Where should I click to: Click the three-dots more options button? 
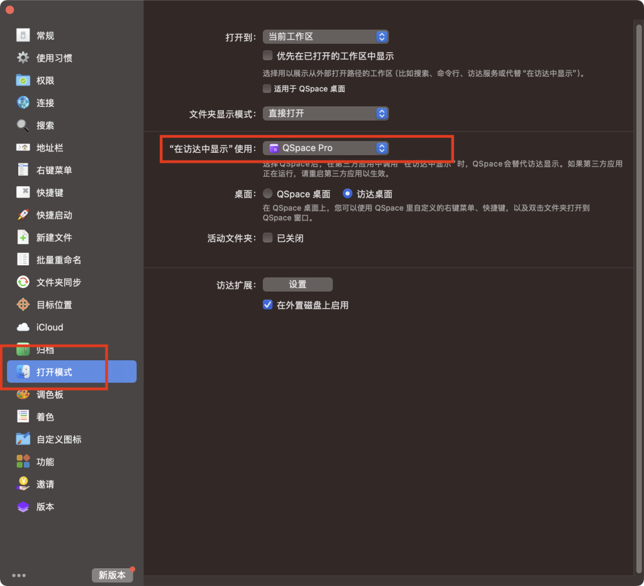19,575
